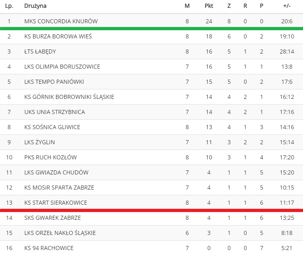303x257 pixels.
Task: Open LKS Gwiazda Chudów team
Action: click(x=56, y=172)
